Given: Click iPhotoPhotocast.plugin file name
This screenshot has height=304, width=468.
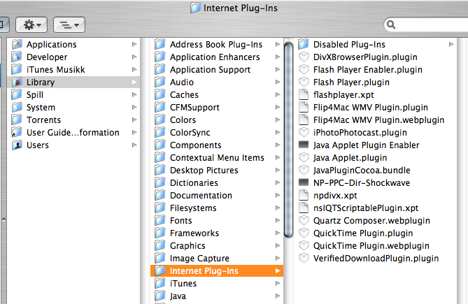Looking at the screenshot, I should 360,132.
